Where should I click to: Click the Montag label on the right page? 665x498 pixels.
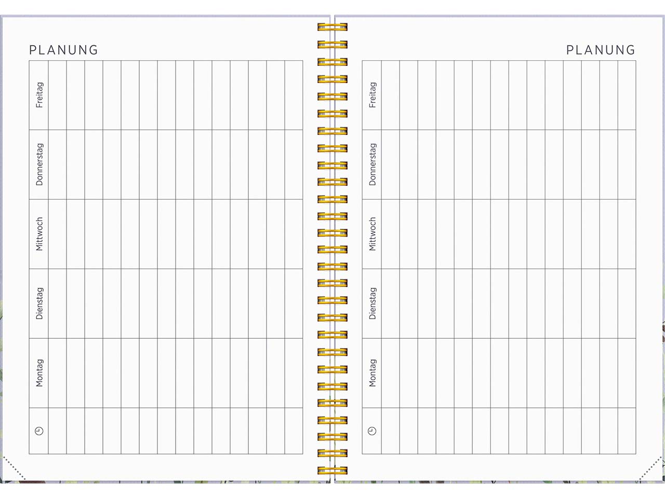click(372, 373)
